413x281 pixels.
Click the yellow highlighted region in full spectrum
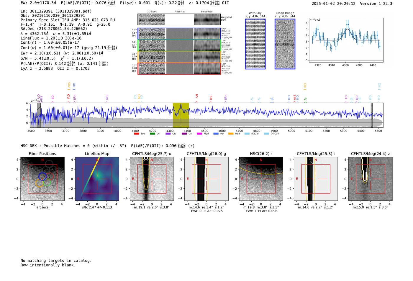(x=181, y=115)
